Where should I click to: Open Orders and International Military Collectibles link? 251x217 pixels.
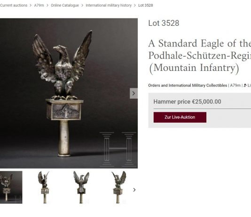pyautogui.click(x=188, y=85)
